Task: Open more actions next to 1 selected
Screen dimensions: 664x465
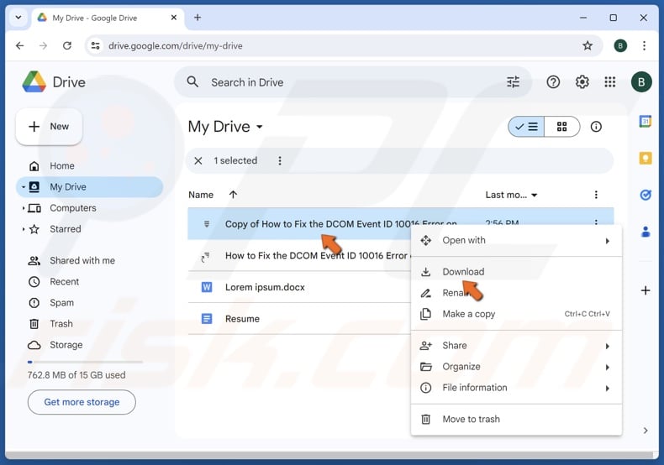Action: 280,160
